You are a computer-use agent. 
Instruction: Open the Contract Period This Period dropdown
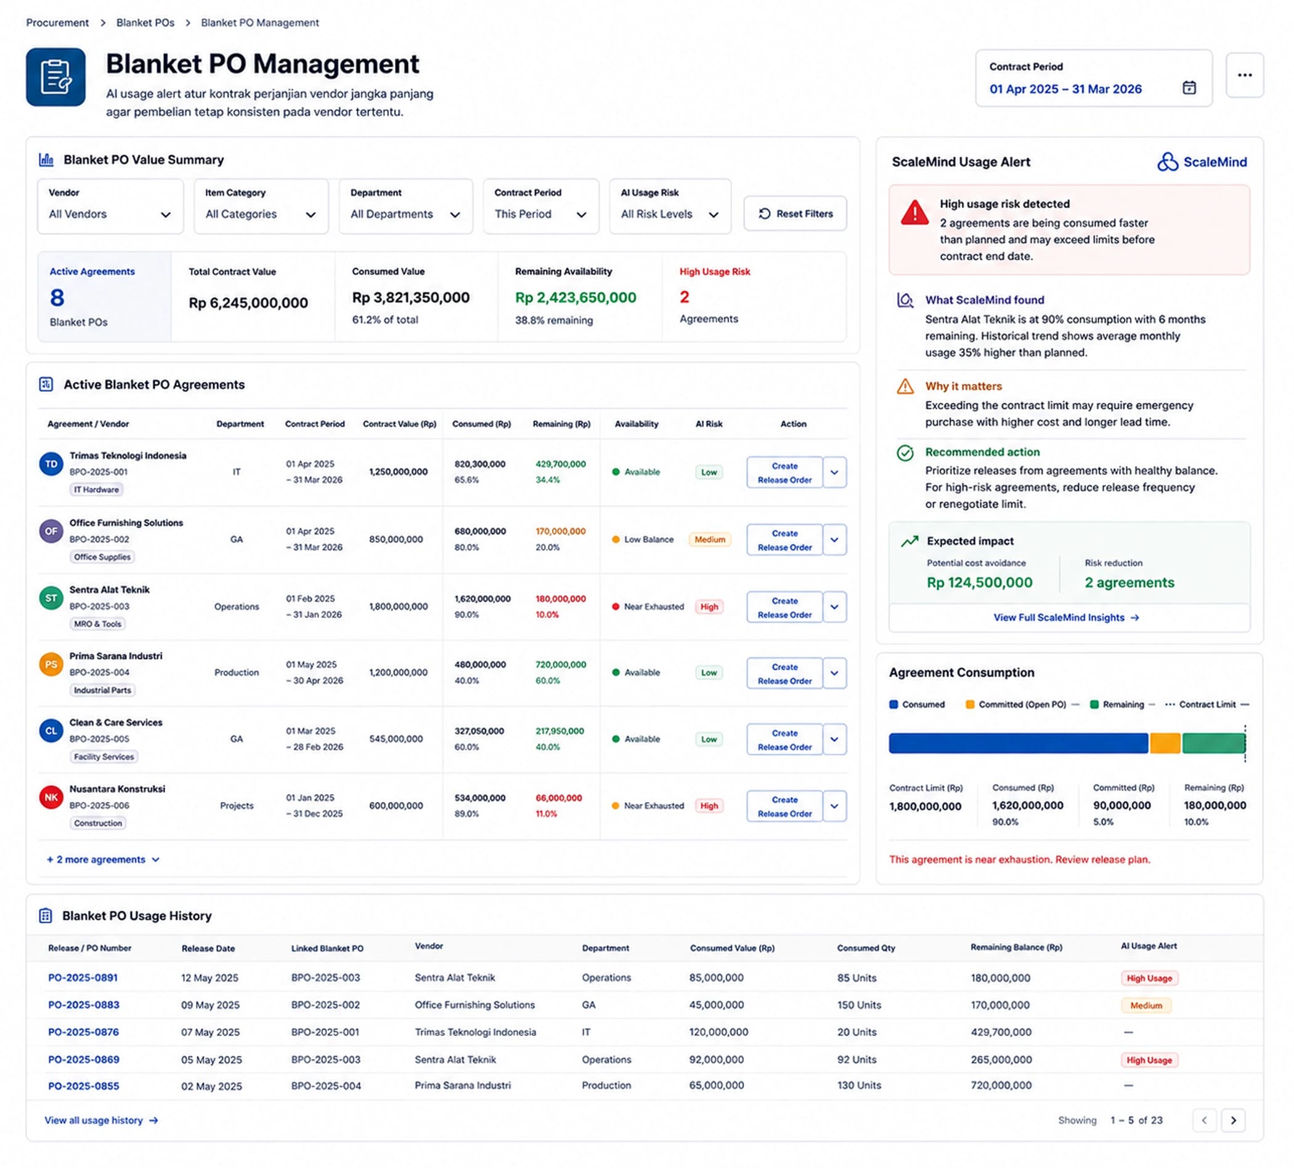(x=541, y=206)
